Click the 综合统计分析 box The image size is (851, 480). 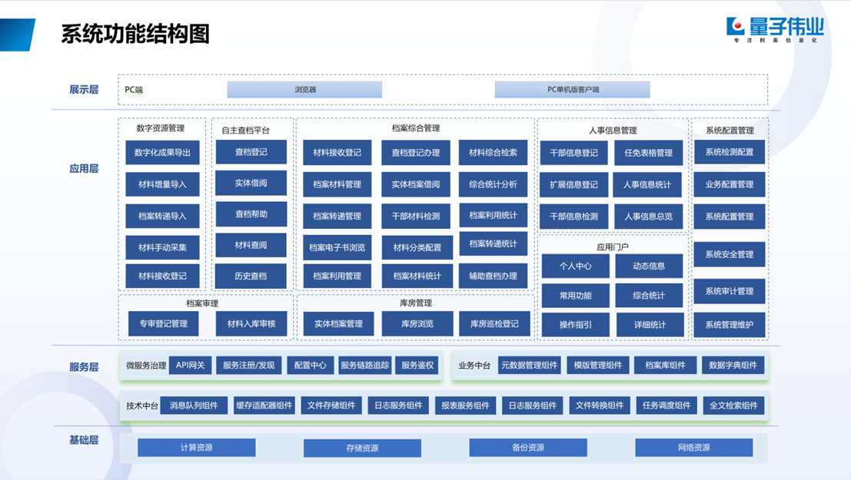(x=494, y=184)
